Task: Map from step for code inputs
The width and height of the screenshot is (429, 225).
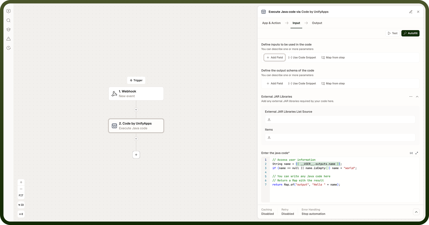Action: click(x=333, y=57)
